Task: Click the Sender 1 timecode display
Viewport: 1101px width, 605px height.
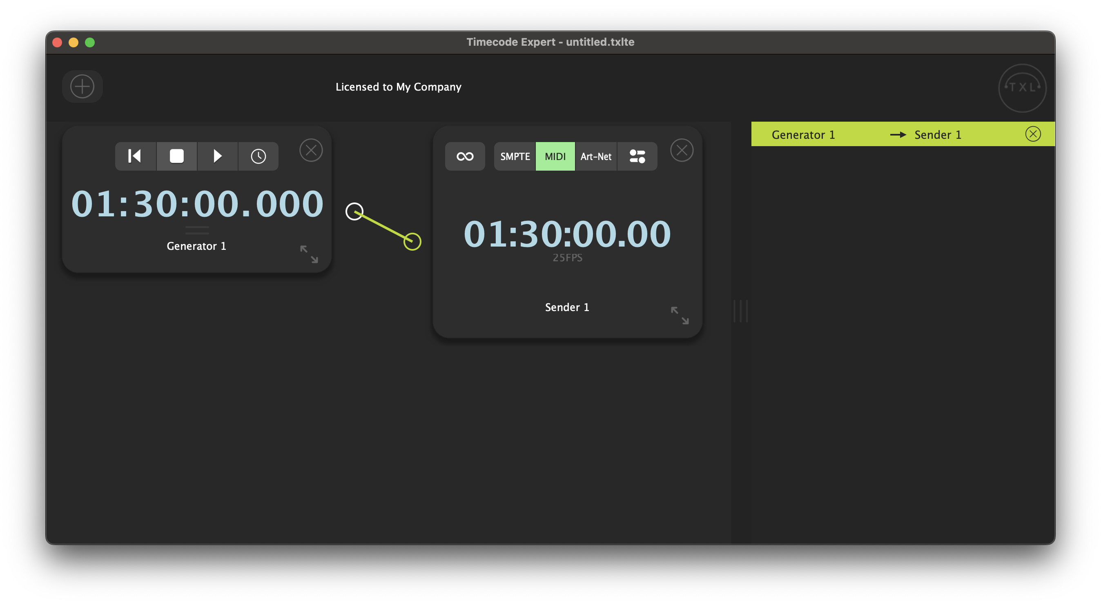Action: 567,234
